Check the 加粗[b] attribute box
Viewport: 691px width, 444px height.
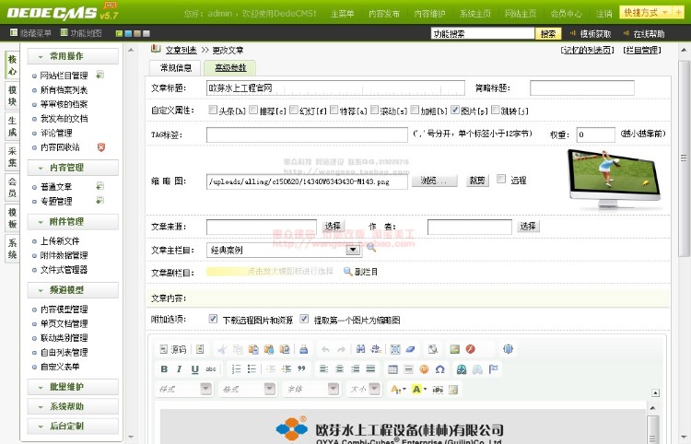click(415, 110)
